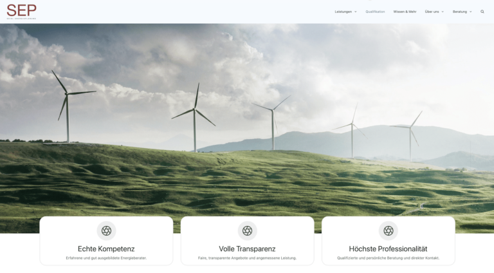Go to the Qualifikation page
The image size is (494, 273).
point(375,12)
